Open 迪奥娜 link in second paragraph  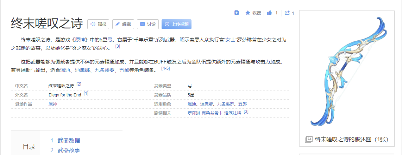(83, 70)
